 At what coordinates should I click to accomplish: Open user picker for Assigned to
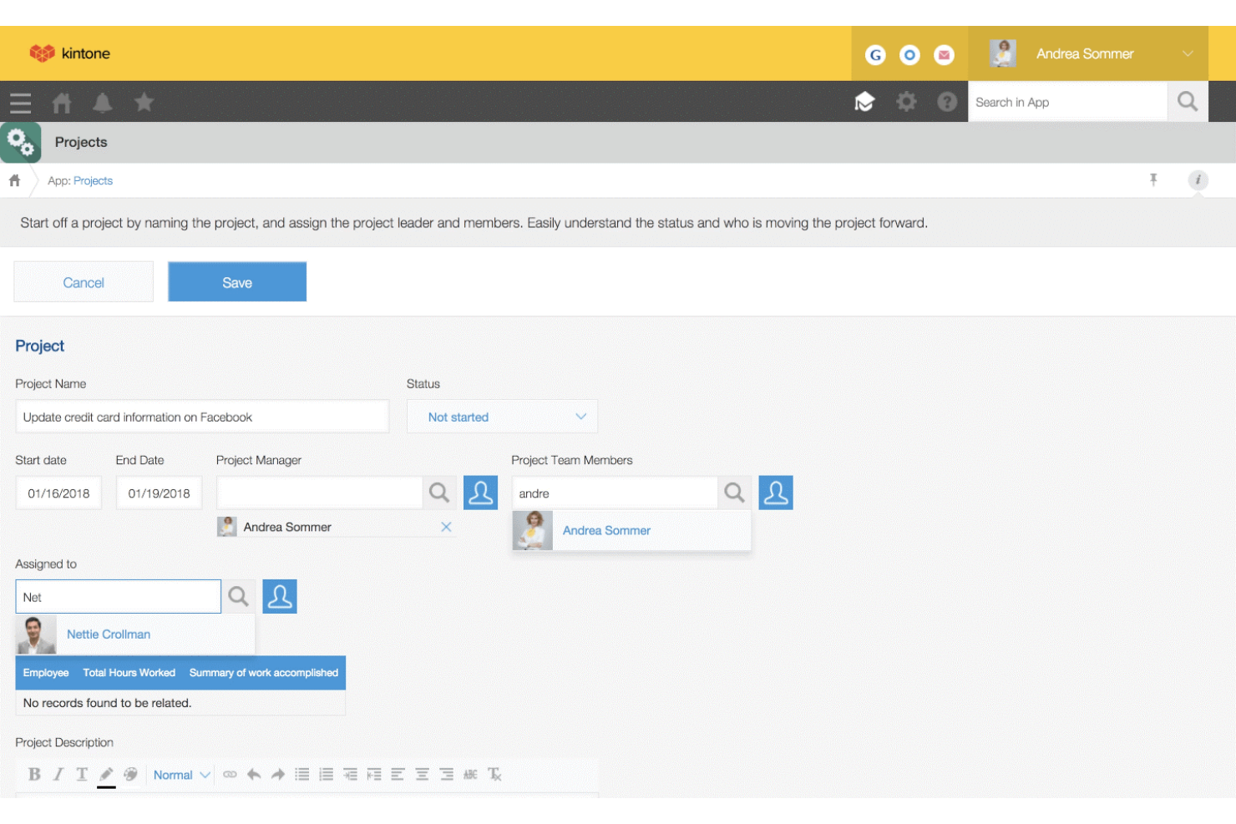click(280, 596)
